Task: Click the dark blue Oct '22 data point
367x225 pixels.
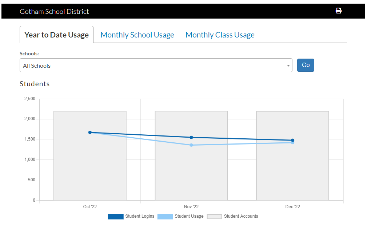Action: [89, 132]
